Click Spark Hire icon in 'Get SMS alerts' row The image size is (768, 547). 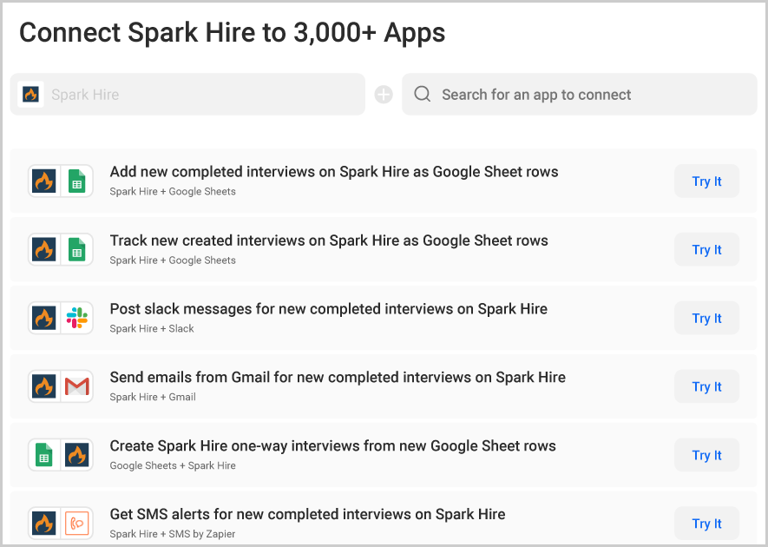click(x=44, y=524)
